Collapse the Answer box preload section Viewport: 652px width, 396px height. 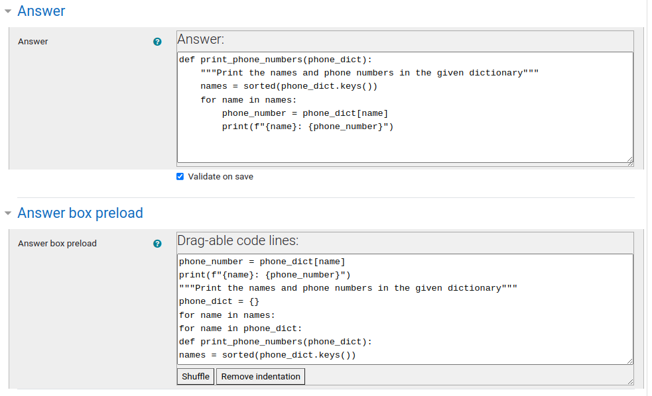(9, 213)
